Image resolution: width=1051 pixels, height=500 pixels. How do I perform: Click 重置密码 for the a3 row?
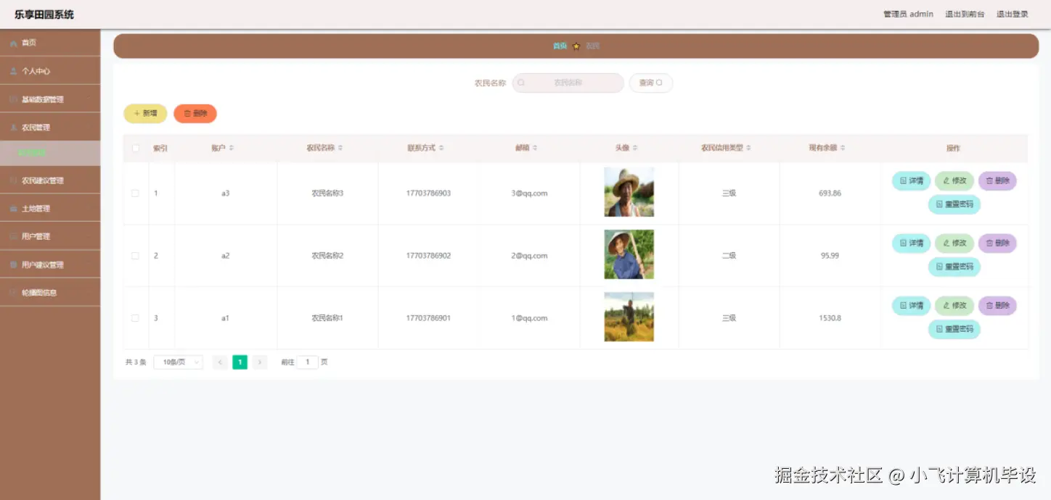954,204
